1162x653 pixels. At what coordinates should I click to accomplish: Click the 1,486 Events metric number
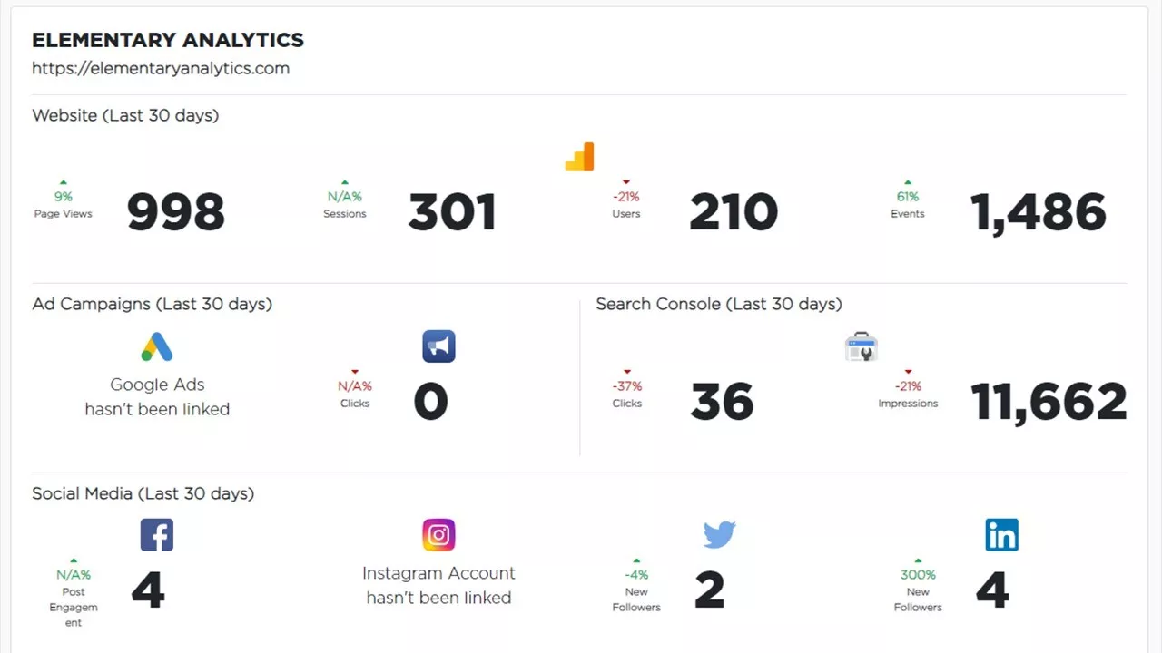point(1039,213)
